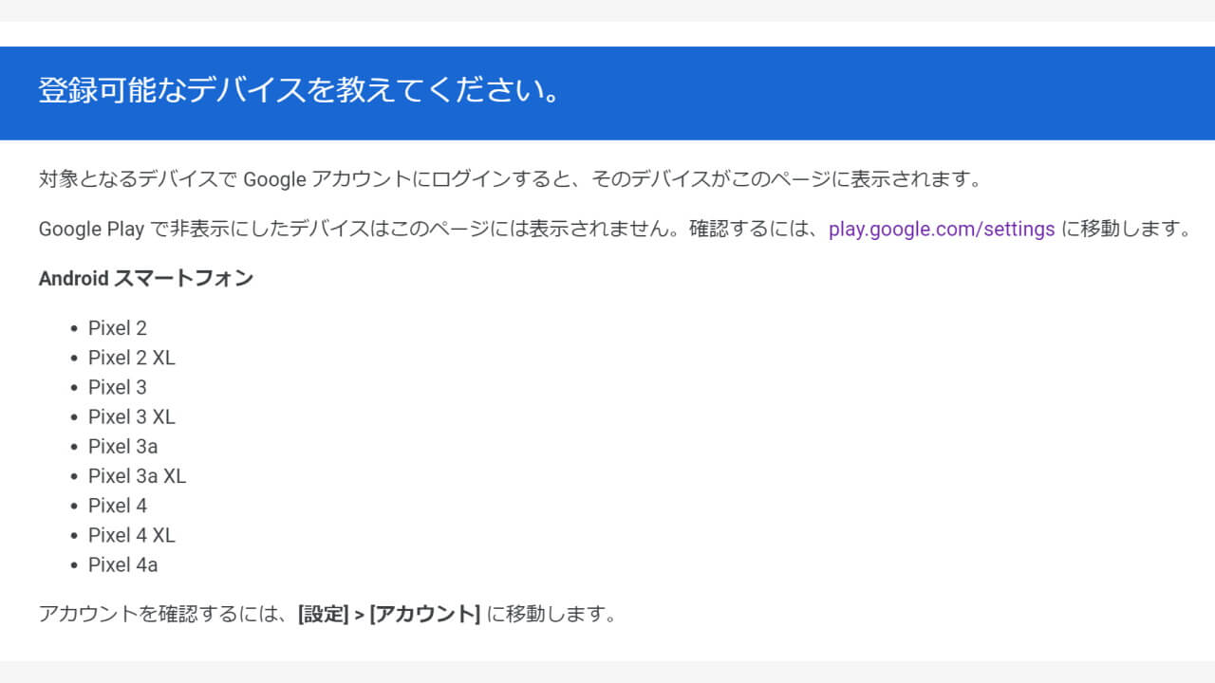Select the Pixel 2 XL list entry

[x=132, y=358]
